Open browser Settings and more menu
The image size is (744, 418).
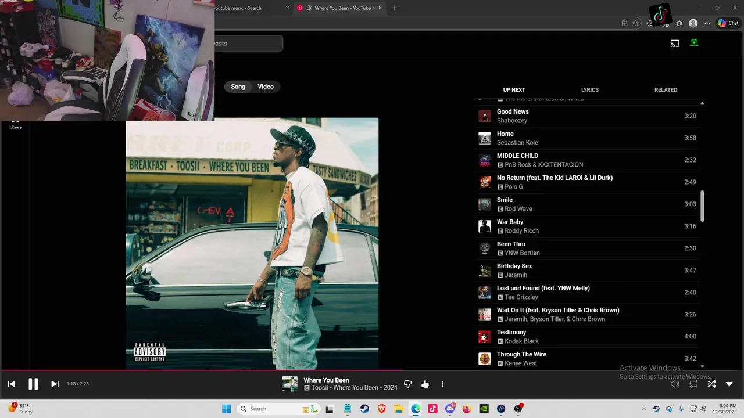coord(707,23)
